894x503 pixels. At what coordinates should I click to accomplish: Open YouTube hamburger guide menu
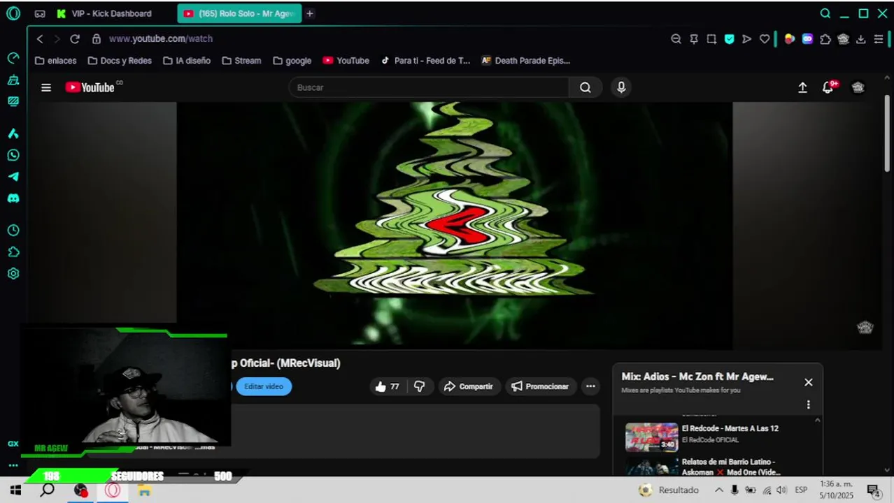coord(46,87)
